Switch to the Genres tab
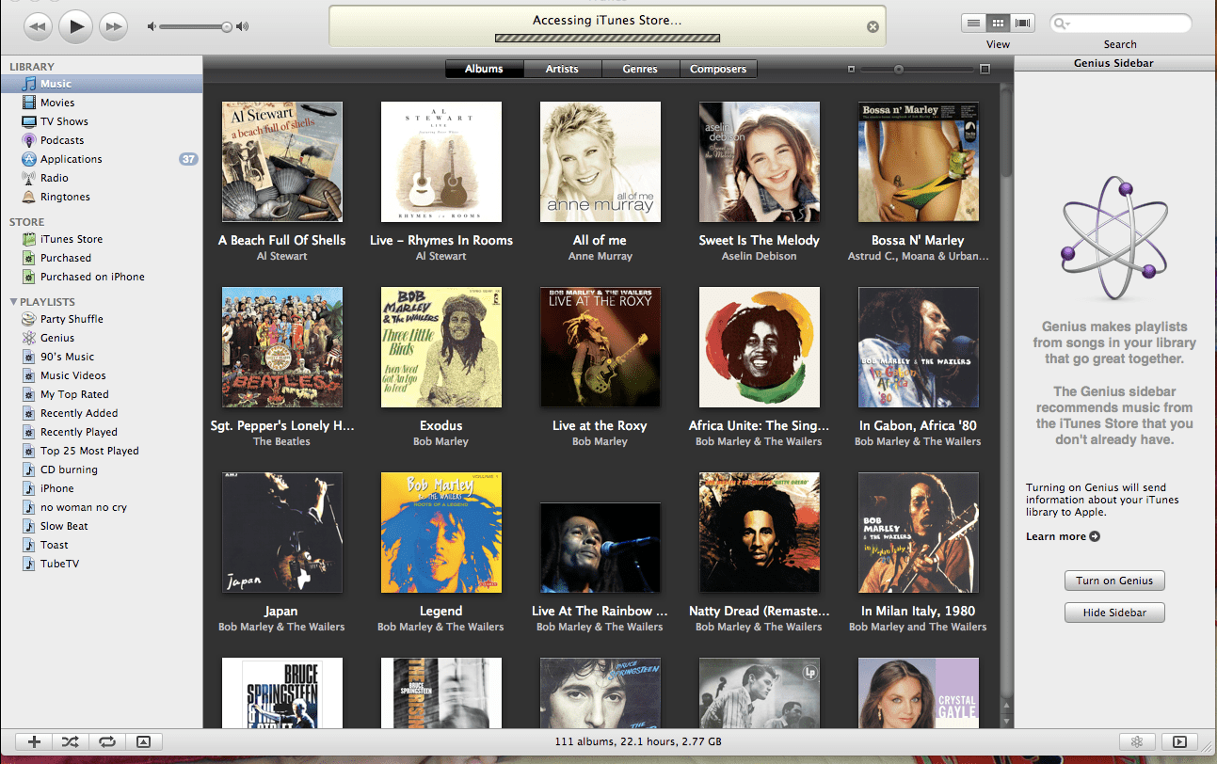 click(x=640, y=69)
